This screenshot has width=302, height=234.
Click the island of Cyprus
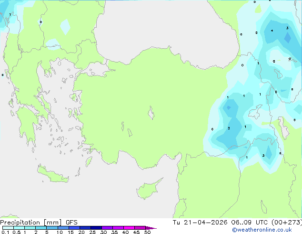pyautogui.click(x=148, y=189)
